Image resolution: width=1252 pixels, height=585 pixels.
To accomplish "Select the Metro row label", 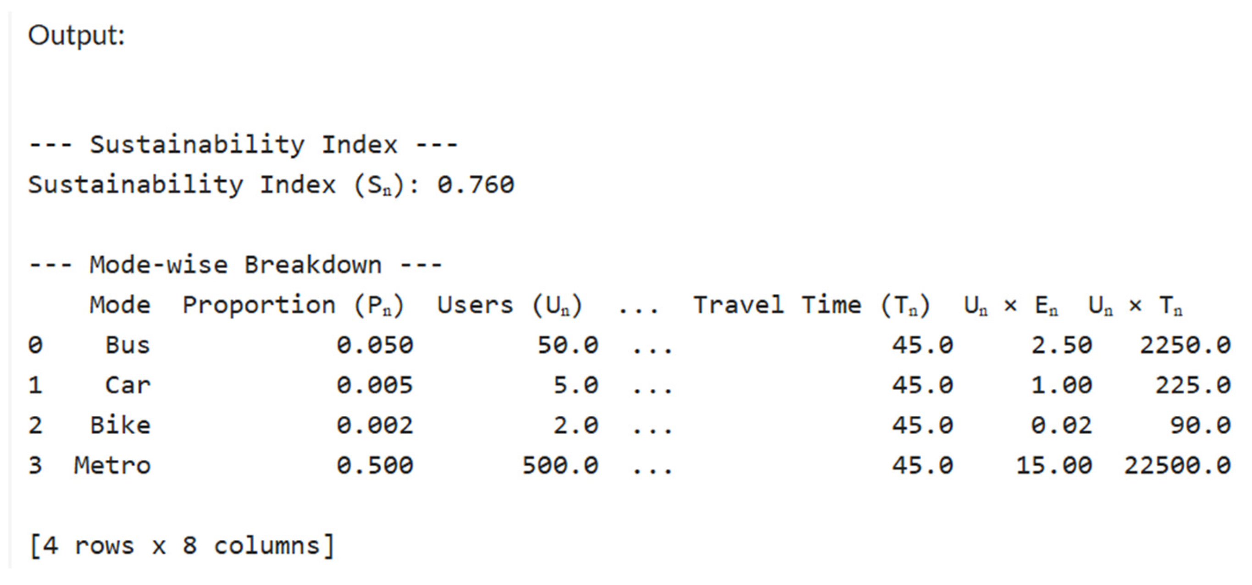I will pyautogui.click(x=112, y=465).
